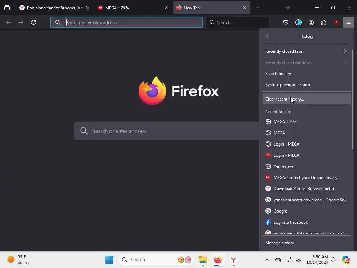This screenshot has width=357, height=268.
Task: Choose Restore previous session
Action: point(306,84)
